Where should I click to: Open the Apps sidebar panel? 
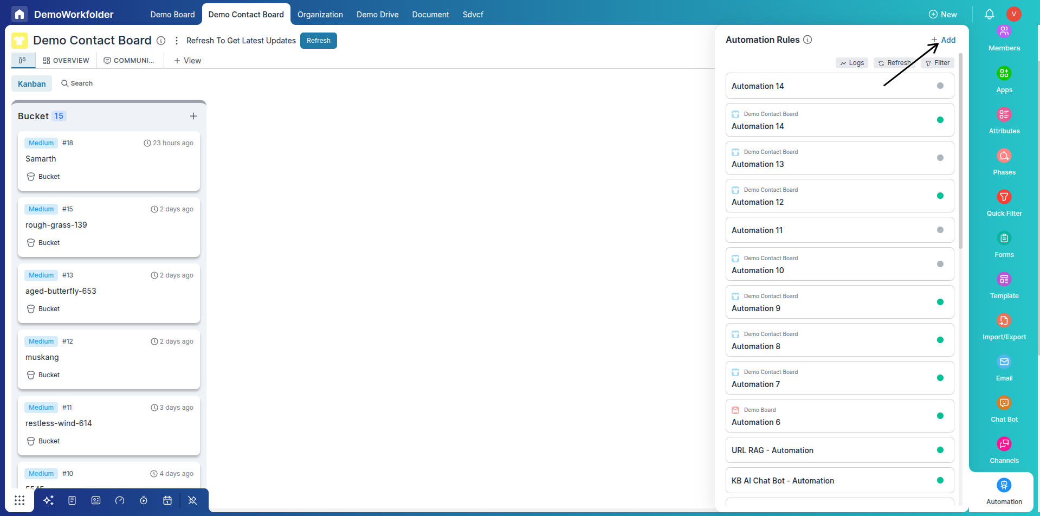tap(1004, 79)
